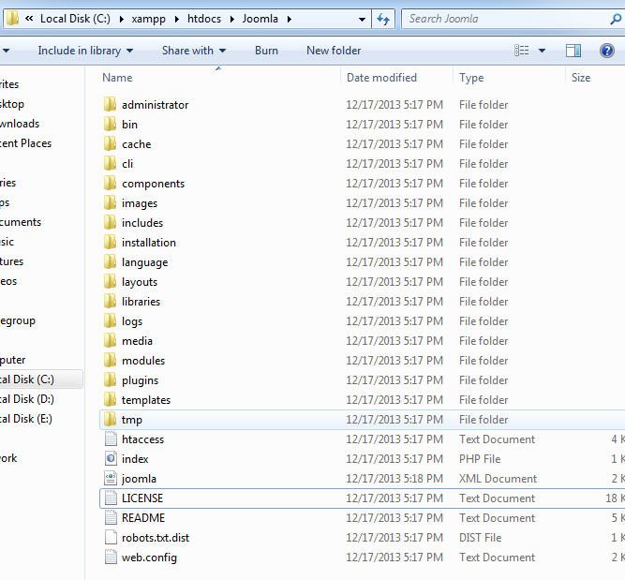Viewport: 625px width, 580px height.
Task: Click the refresh button beside address bar
Action: click(x=382, y=19)
